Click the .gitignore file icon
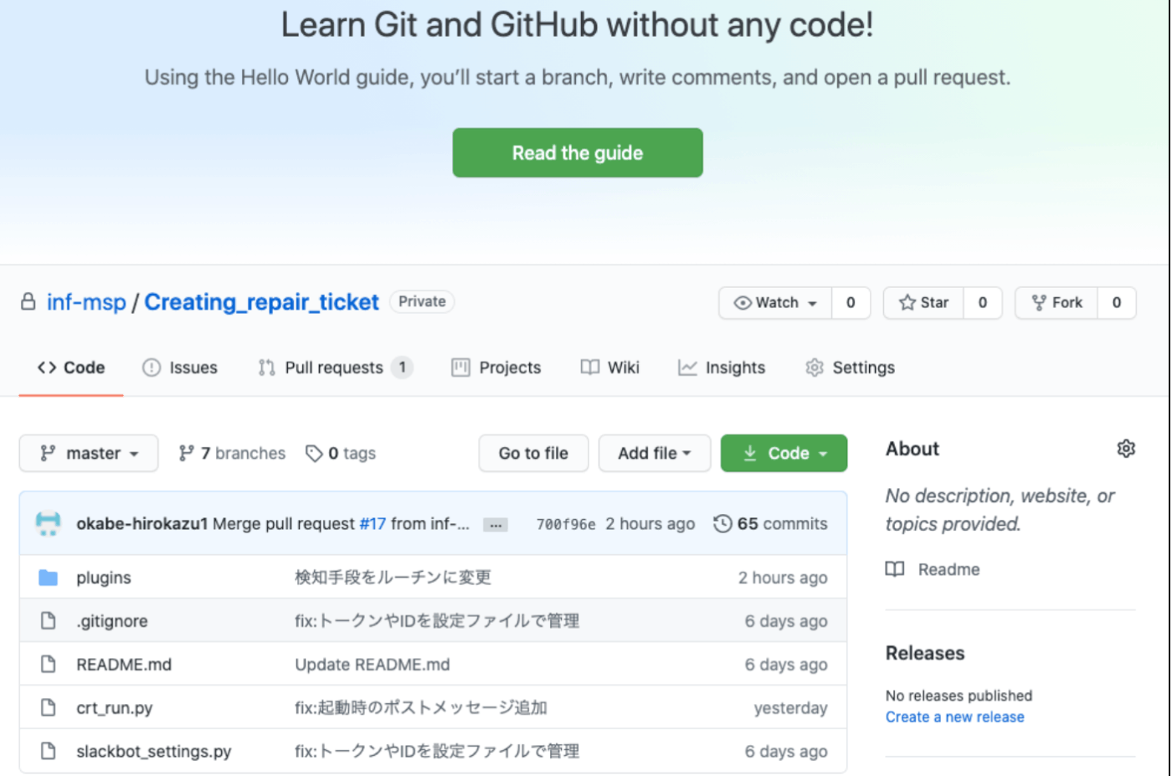Image resolution: width=1172 pixels, height=776 pixels. [x=49, y=620]
